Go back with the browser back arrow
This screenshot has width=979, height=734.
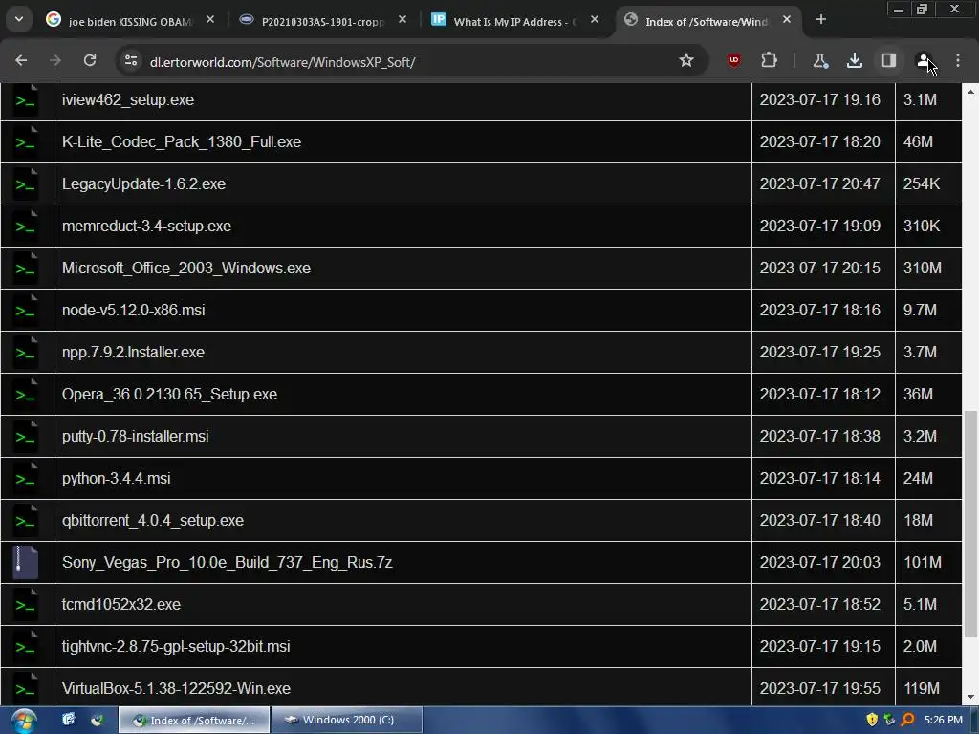(21, 60)
